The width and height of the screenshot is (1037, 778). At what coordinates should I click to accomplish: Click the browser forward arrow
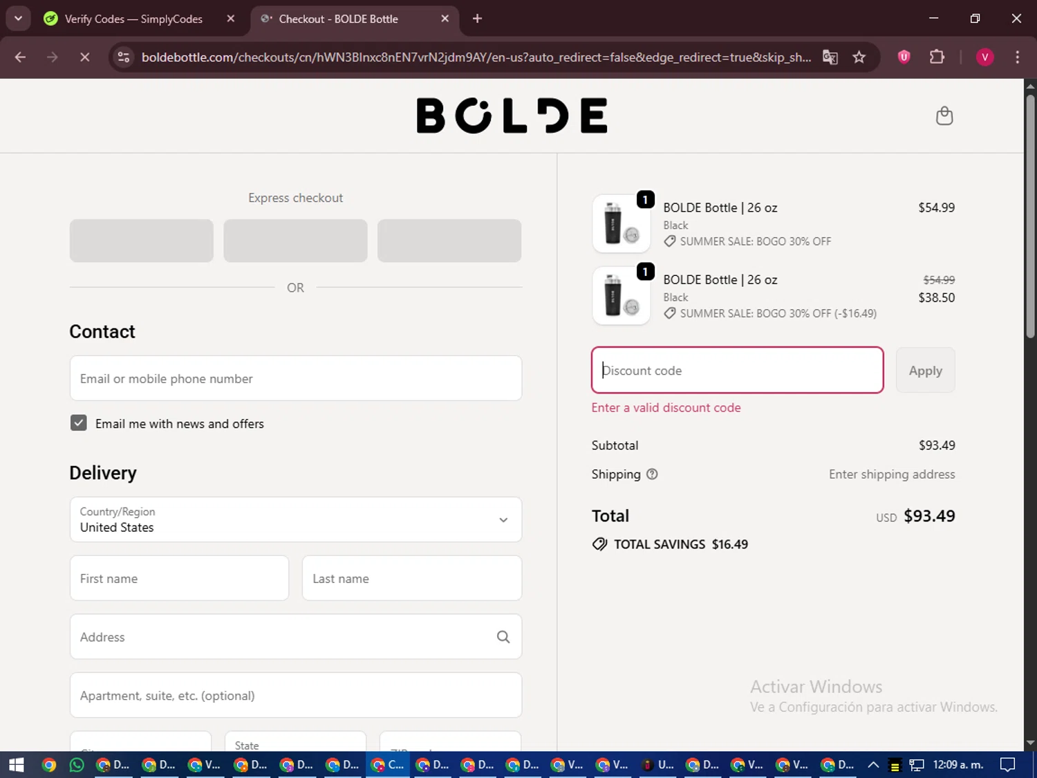[x=53, y=57]
